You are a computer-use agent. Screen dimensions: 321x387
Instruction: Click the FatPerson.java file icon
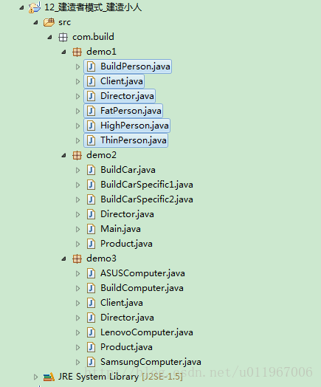[92, 111]
